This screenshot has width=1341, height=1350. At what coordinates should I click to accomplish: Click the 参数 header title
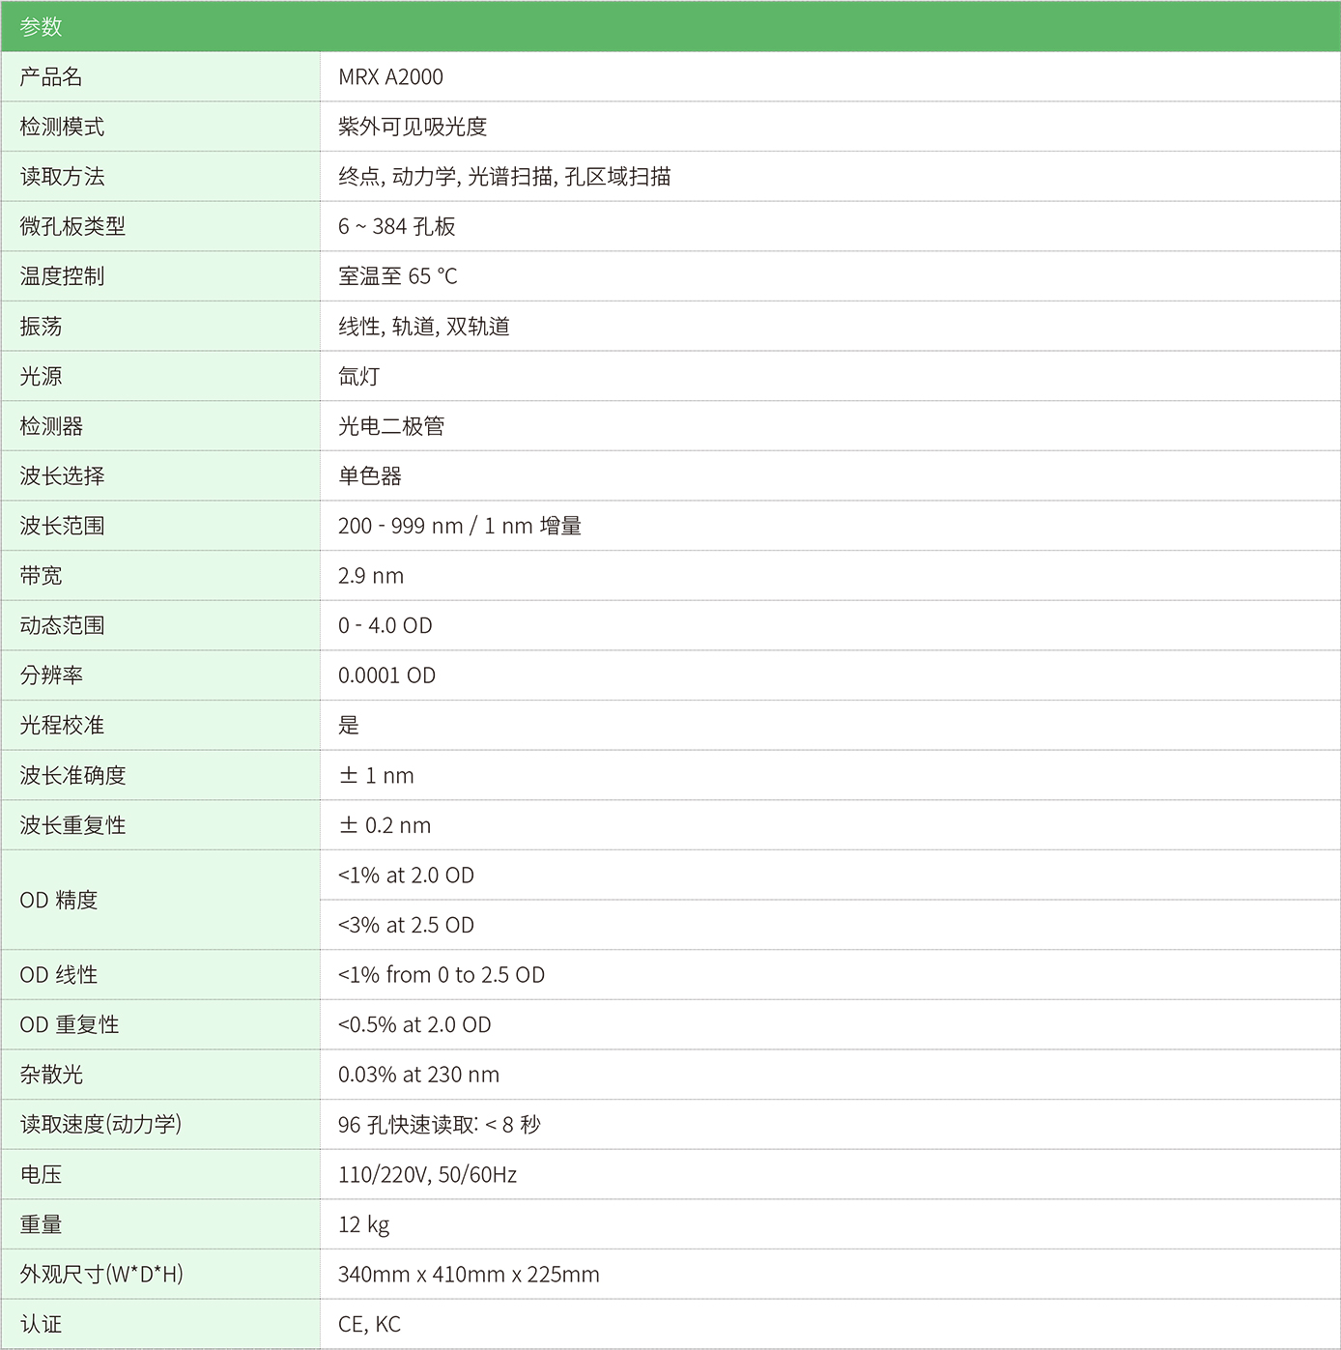(x=41, y=26)
